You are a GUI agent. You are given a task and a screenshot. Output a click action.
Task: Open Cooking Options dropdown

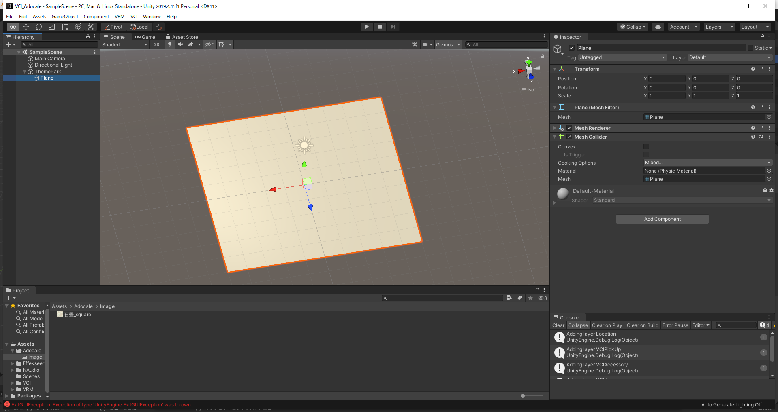pos(708,163)
